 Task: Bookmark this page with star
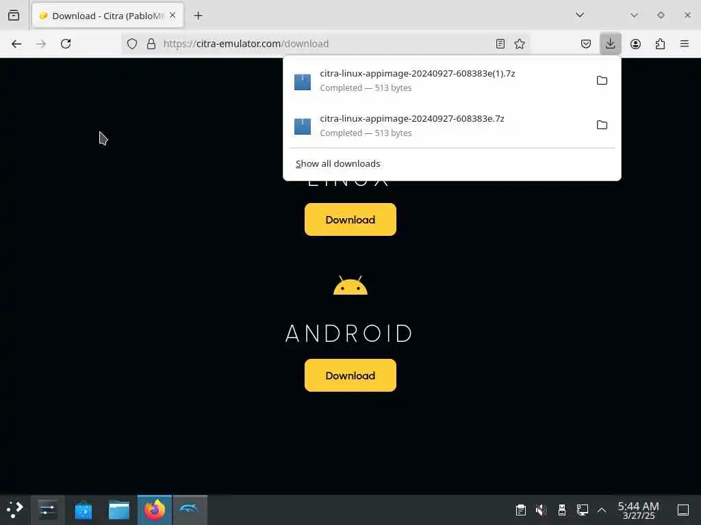tap(520, 44)
